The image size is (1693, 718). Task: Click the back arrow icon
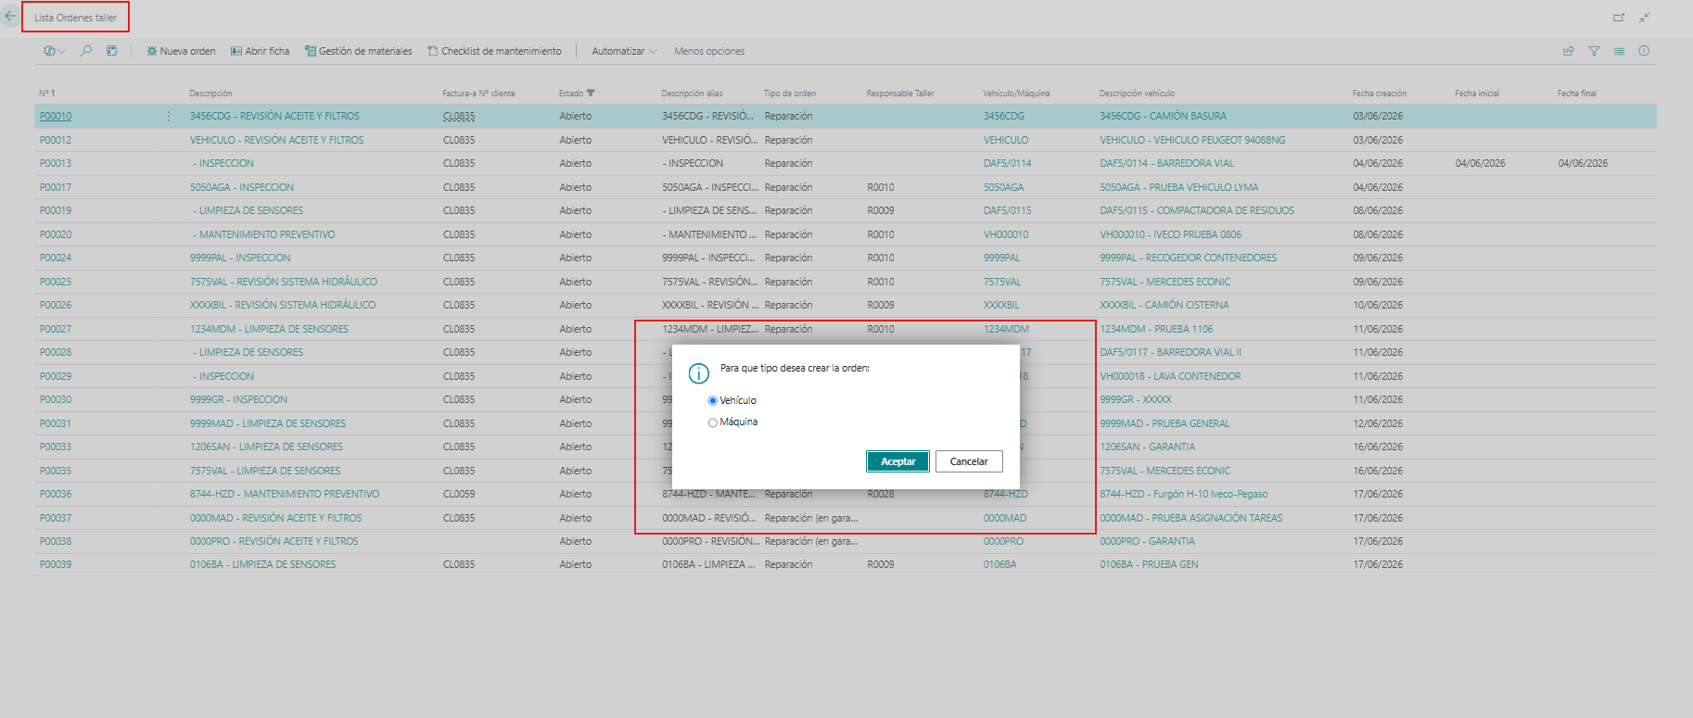tap(10, 17)
